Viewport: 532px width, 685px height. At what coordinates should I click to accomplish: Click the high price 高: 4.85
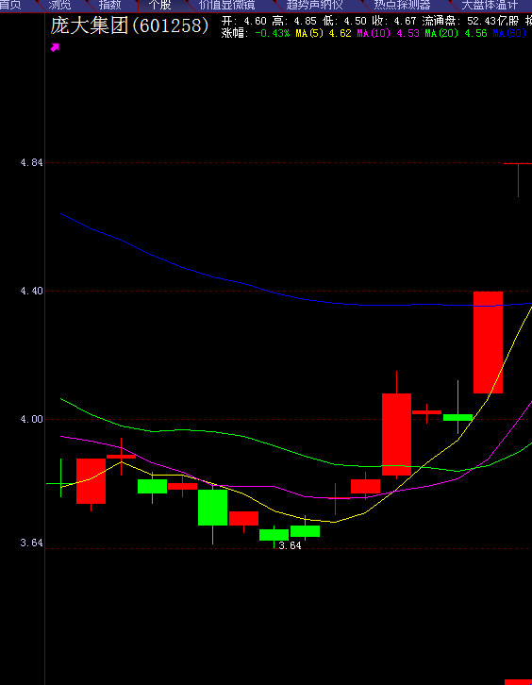click(294, 21)
